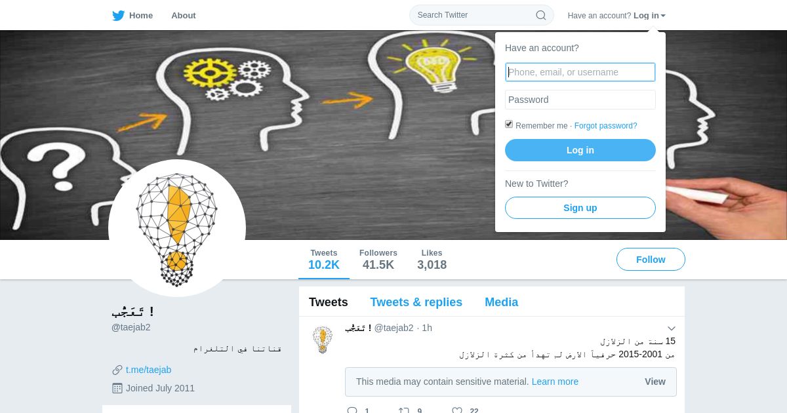787x413 pixels.
Task: Open the About menu item
Action: click(x=184, y=15)
